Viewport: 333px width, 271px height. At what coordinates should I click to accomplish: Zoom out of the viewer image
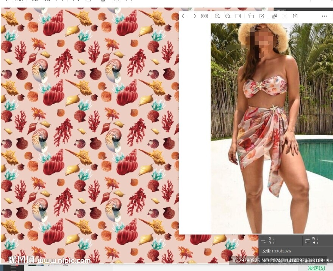tap(228, 16)
